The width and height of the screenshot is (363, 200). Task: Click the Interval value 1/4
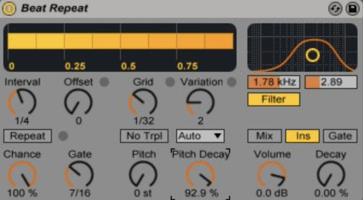click(22, 121)
